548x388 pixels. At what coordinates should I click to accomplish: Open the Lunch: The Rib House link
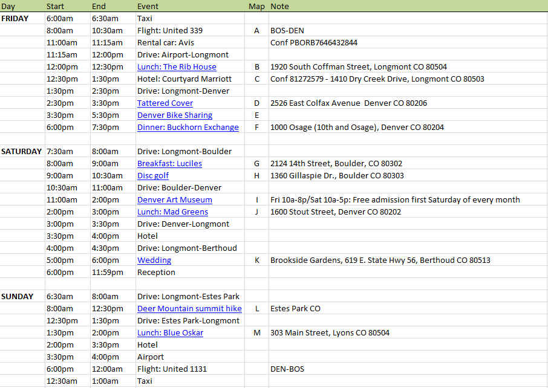pyautogui.click(x=177, y=66)
